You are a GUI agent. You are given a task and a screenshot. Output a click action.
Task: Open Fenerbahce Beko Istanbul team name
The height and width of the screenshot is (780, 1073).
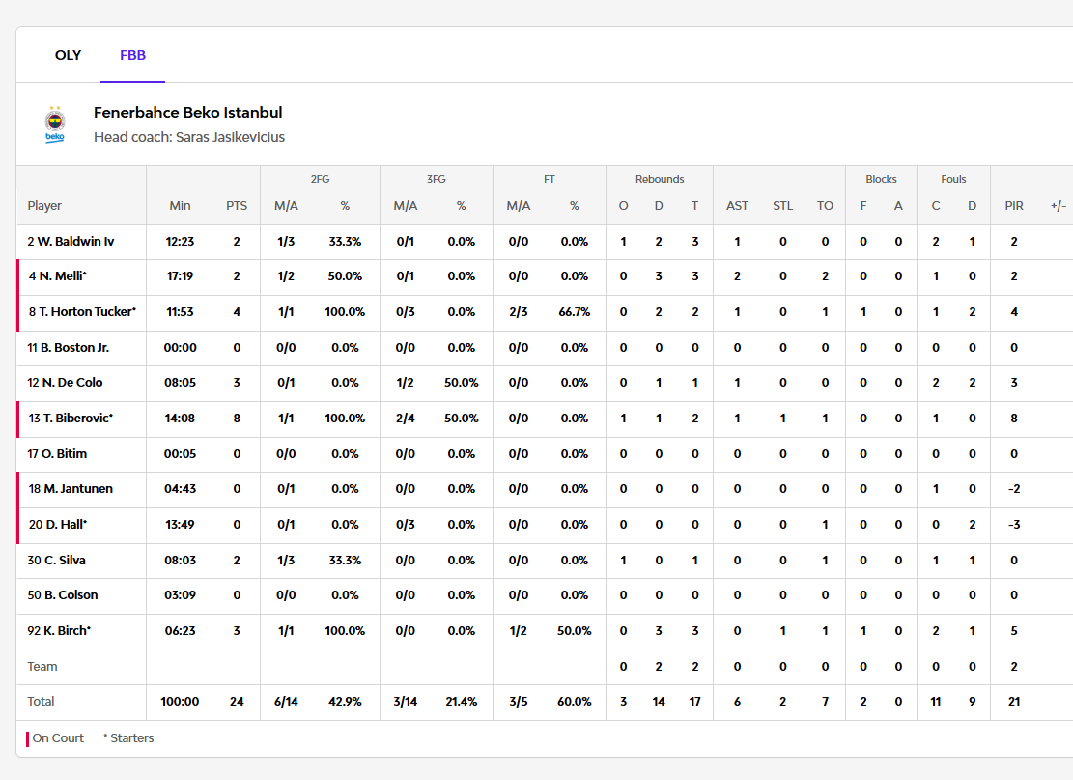pyautogui.click(x=187, y=112)
